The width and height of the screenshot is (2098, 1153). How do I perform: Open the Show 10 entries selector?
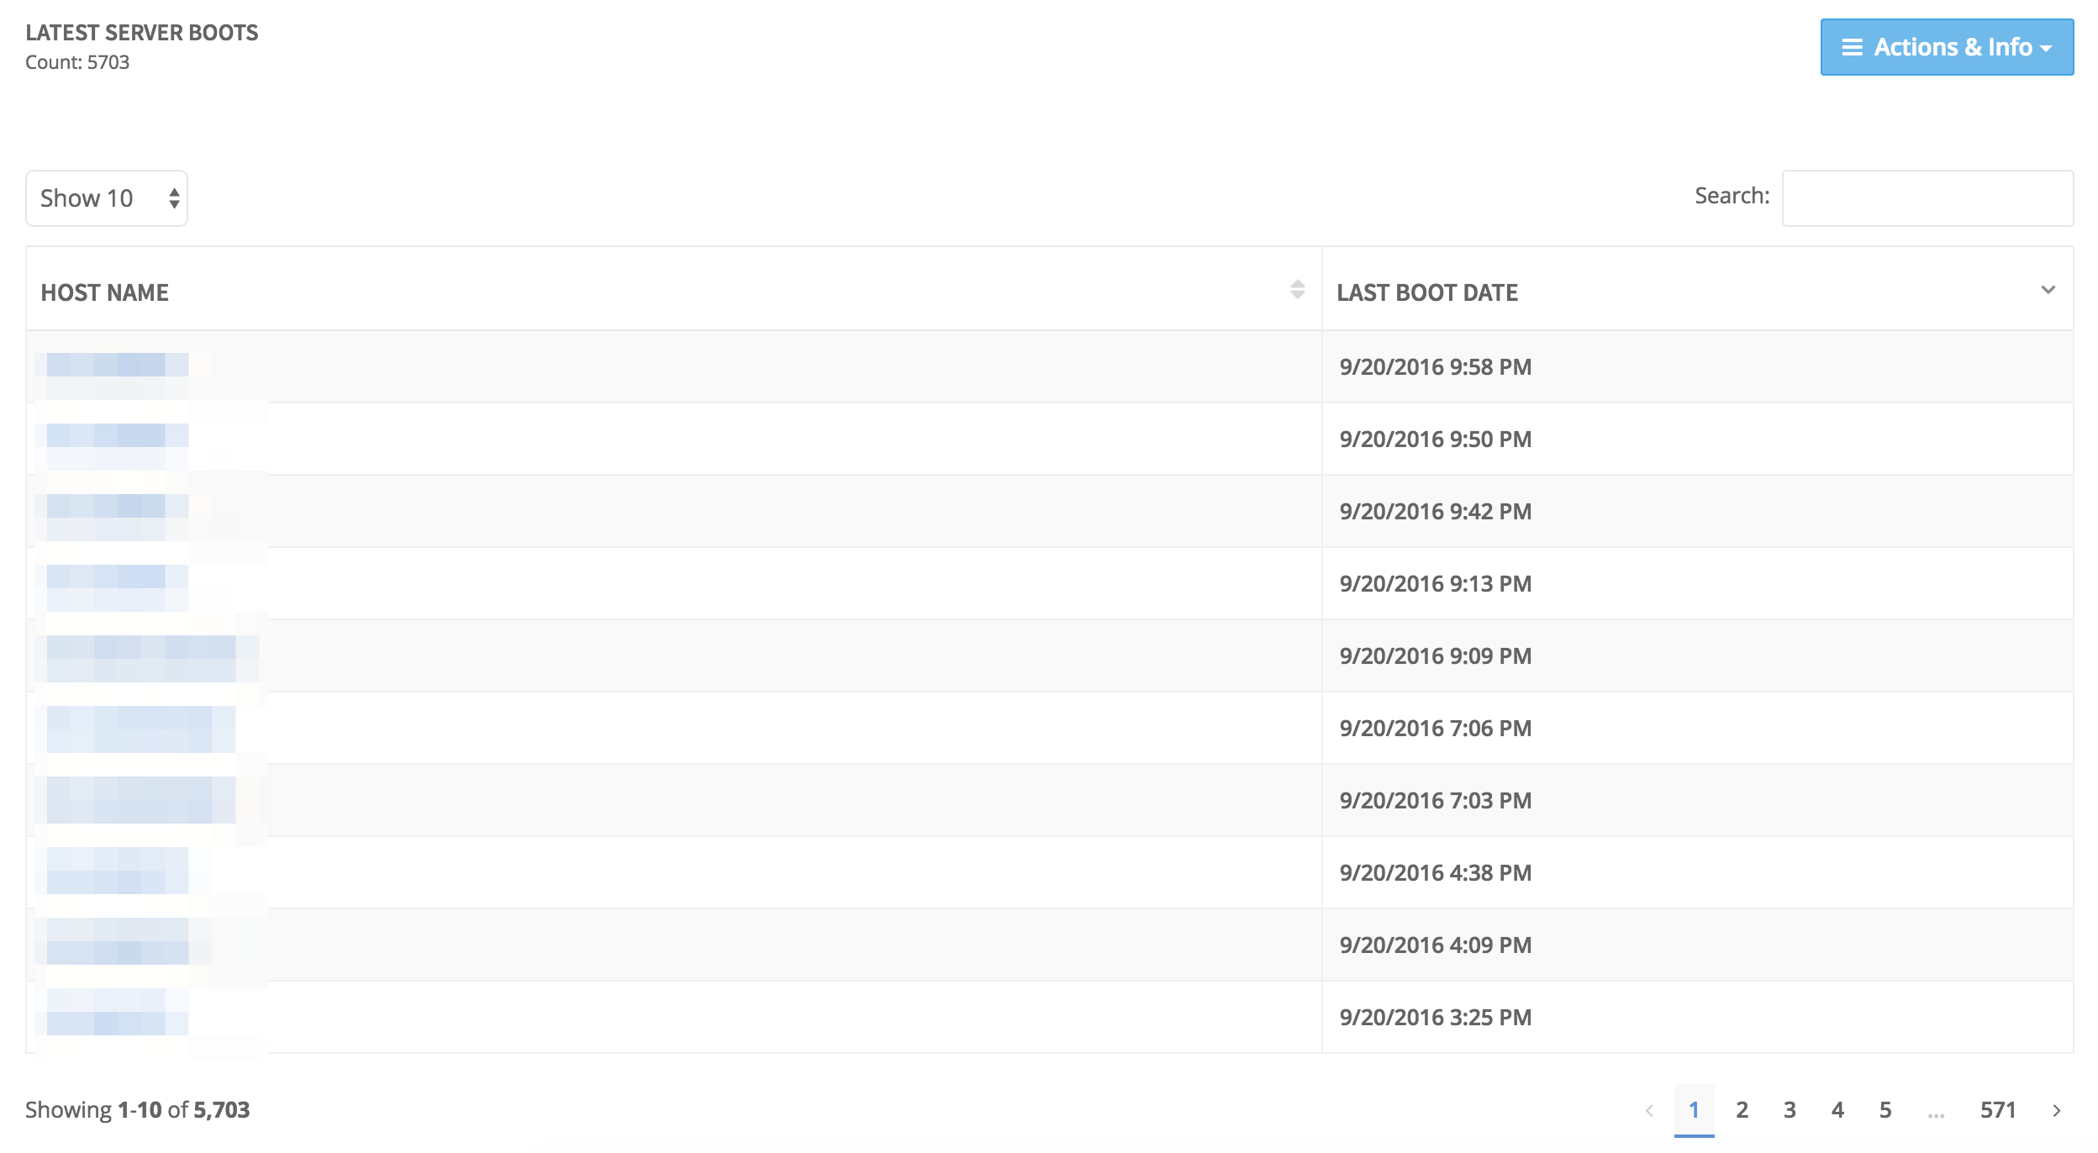[107, 198]
